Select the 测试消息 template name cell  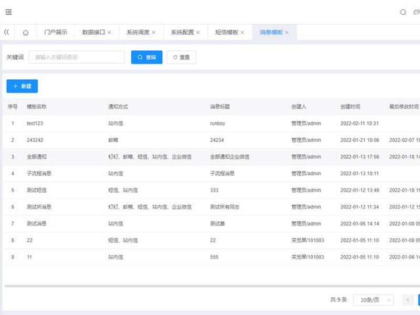[37, 224]
